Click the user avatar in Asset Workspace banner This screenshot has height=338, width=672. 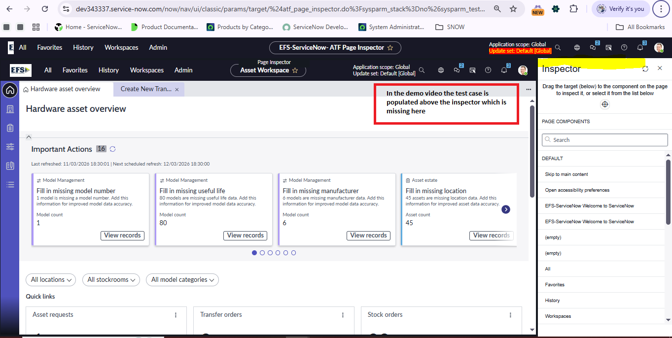coord(523,70)
